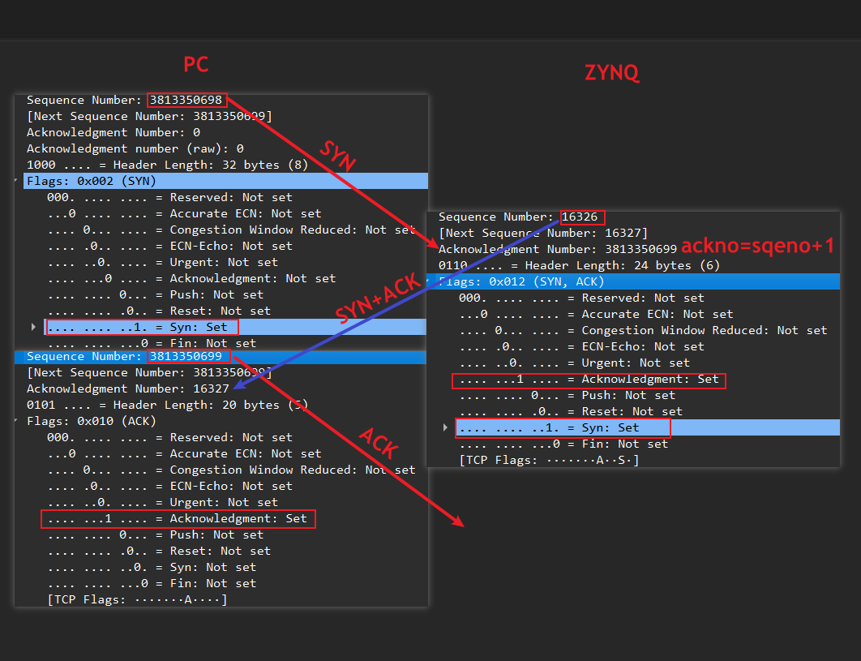Select Acknowledgment Number: 16327 line
Image resolution: width=861 pixels, height=661 pixels.
127,388
